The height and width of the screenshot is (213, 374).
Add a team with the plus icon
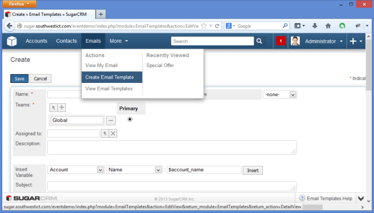click(x=62, y=108)
